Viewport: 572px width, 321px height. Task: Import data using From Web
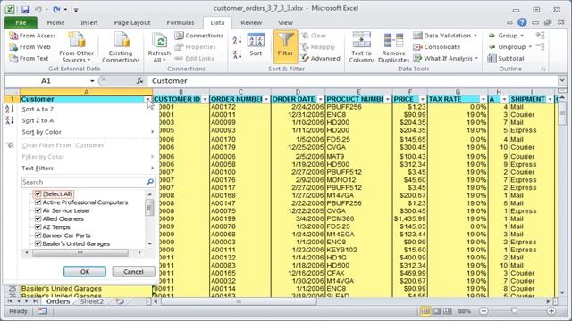[x=29, y=47]
